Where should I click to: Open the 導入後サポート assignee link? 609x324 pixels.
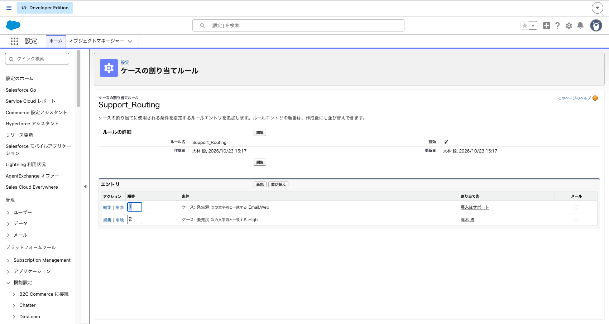pos(475,207)
